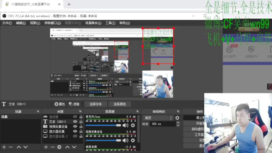This screenshot has width=272, height=153.
Task: Click the 启动虚拟 camera button in 控件
Action: tap(194, 129)
